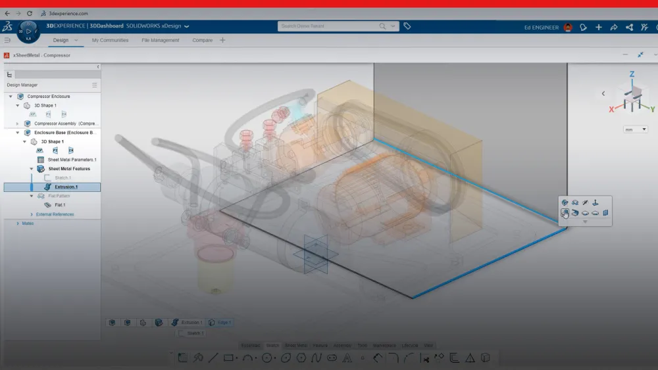Image resolution: width=658 pixels, height=370 pixels.
Task: Switch to Essentials toolbar tab
Action: tap(251, 346)
